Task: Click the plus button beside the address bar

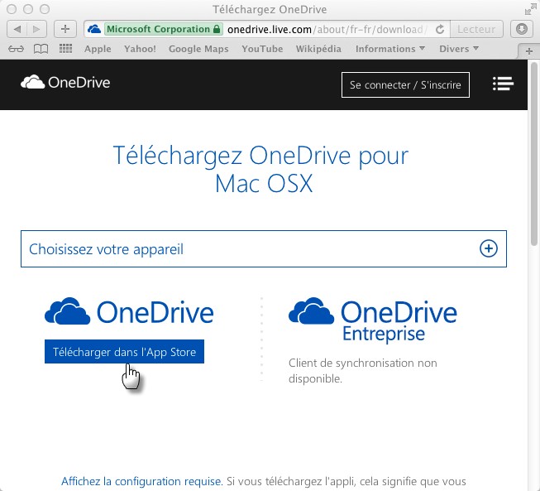Action: click(x=65, y=29)
